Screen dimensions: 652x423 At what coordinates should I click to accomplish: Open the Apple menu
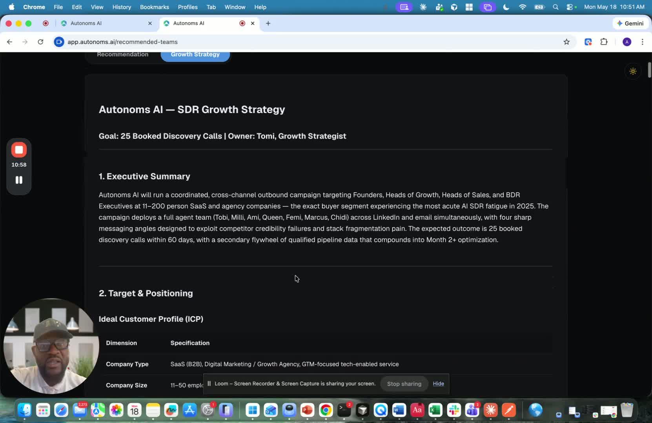tap(11, 7)
